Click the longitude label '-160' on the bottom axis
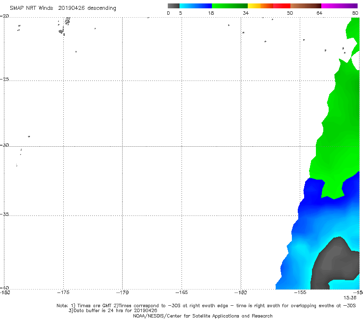363x319 pixels. point(241,292)
